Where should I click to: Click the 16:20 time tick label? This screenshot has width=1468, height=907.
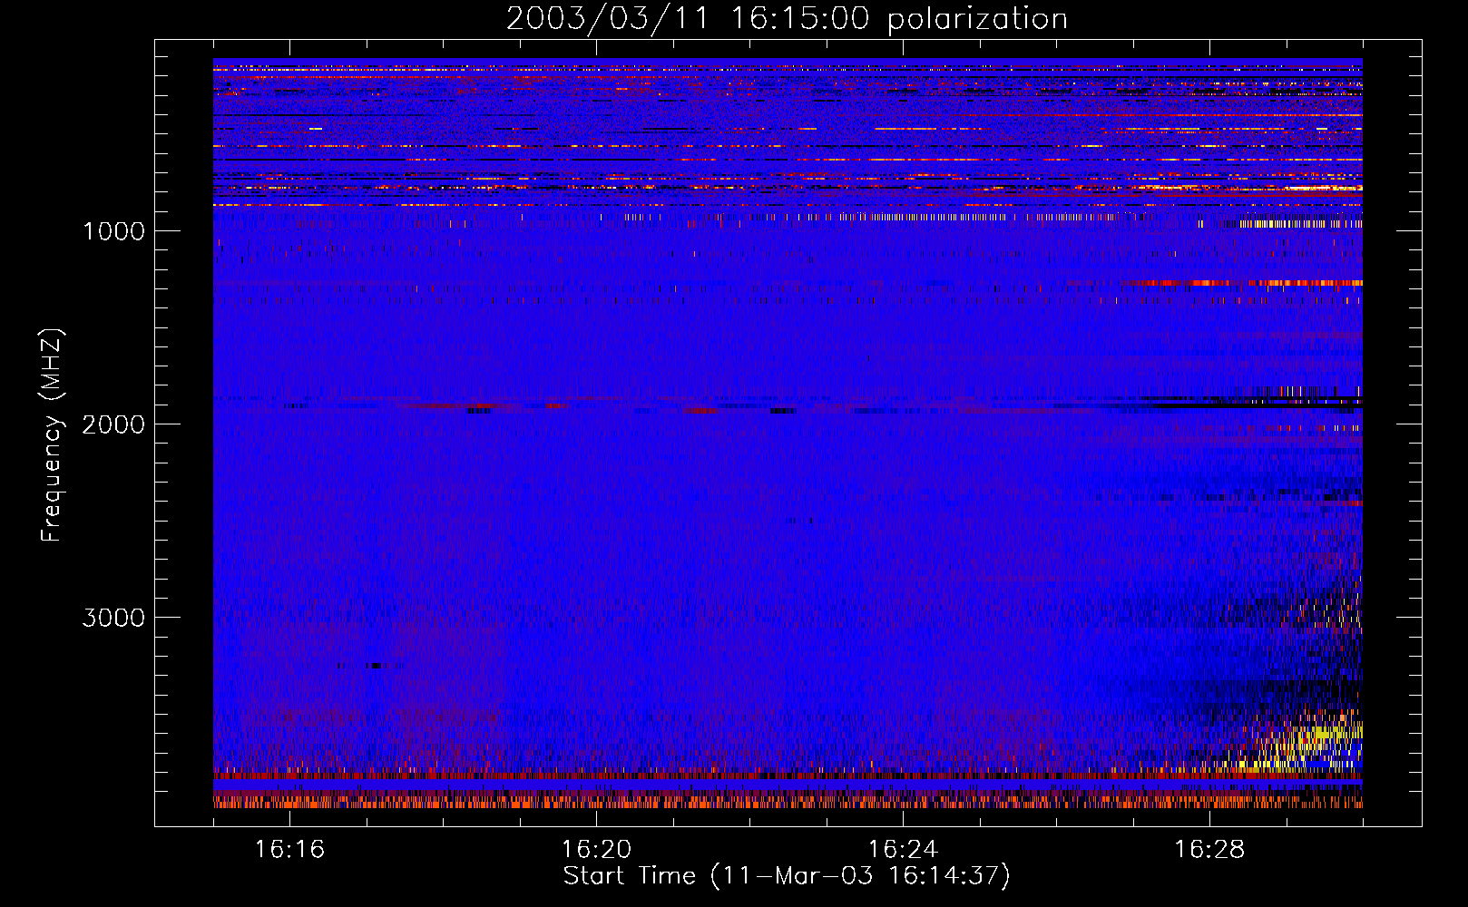[596, 850]
